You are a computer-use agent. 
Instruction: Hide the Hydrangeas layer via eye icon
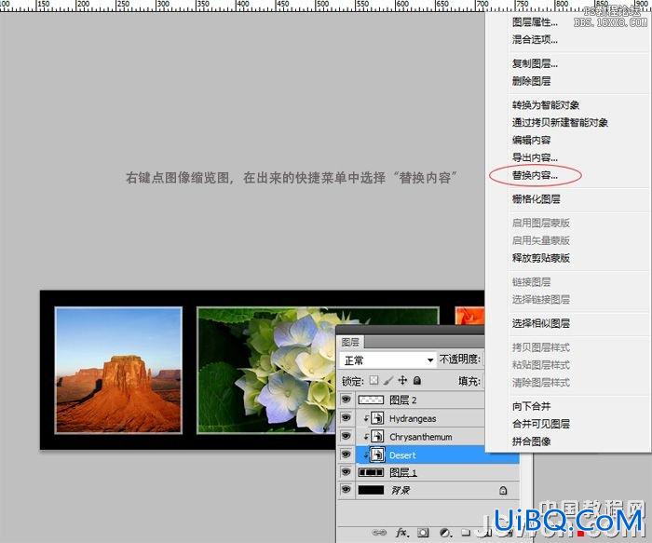[346, 418]
